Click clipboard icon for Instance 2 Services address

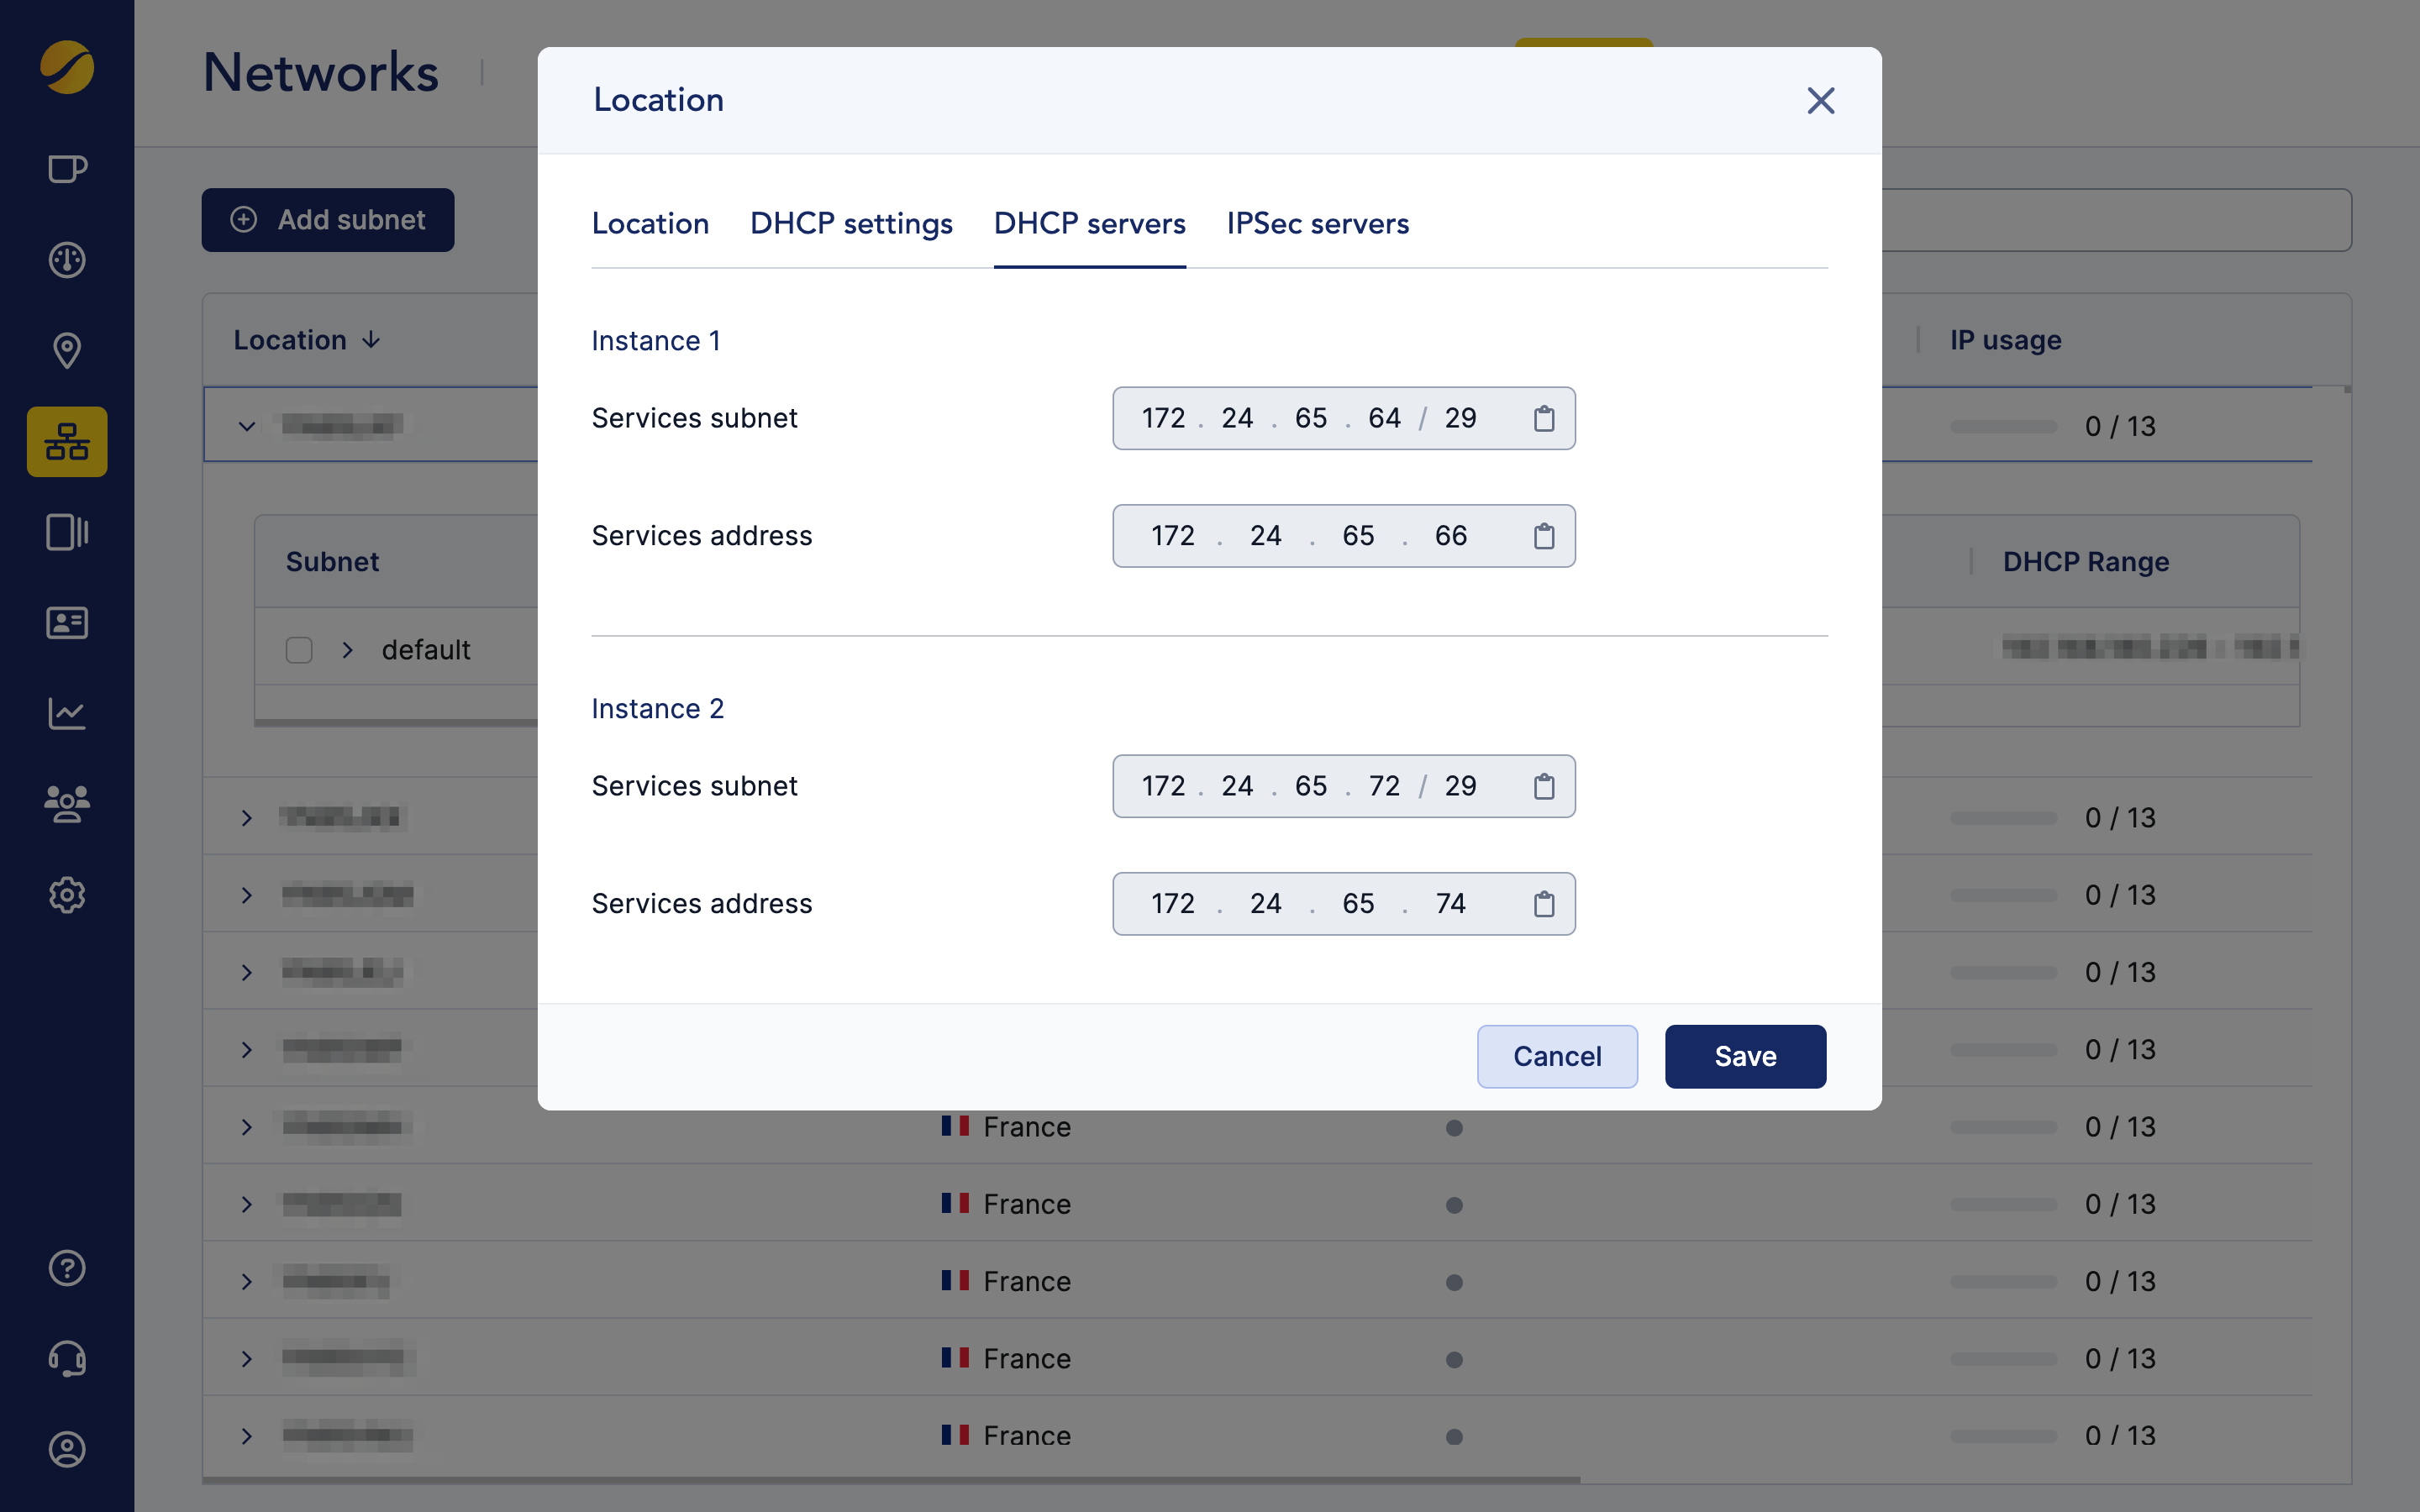[x=1543, y=904]
